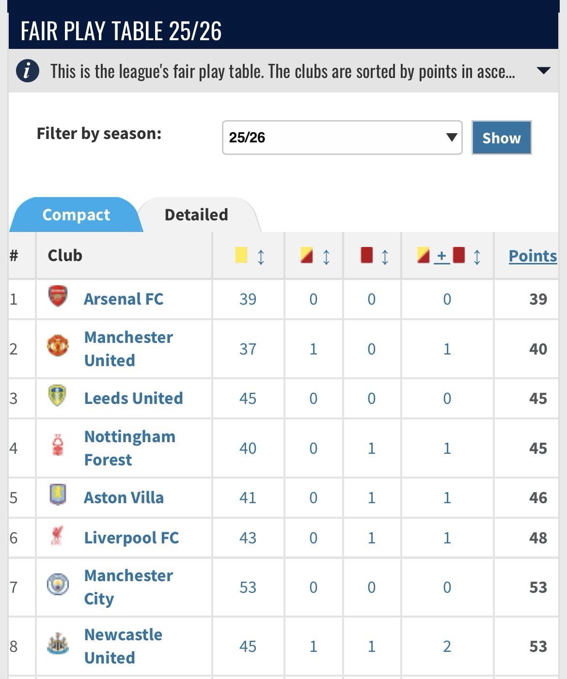The height and width of the screenshot is (679, 567).
Task: Click the Manchester City club crest
Action: 58,585
